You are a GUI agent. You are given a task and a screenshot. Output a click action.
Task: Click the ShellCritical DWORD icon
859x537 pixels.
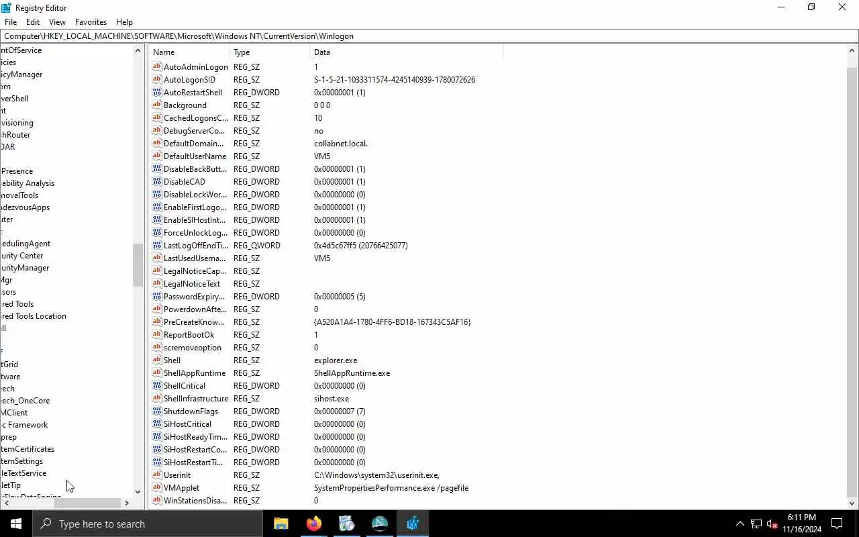[157, 385]
